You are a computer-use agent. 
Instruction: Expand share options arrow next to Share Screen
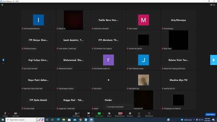pos(103,114)
